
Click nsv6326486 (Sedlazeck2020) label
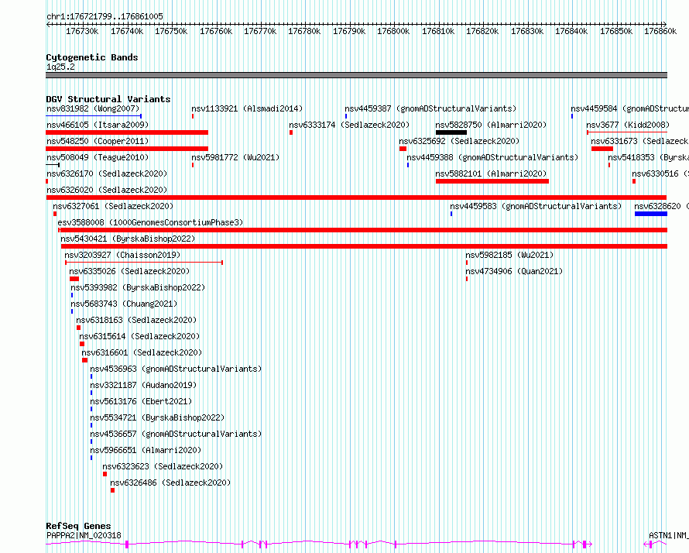pyautogui.click(x=170, y=483)
